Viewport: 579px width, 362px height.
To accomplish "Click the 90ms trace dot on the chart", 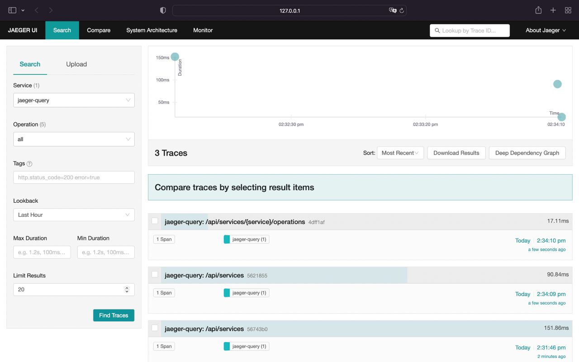I will pos(557,84).
